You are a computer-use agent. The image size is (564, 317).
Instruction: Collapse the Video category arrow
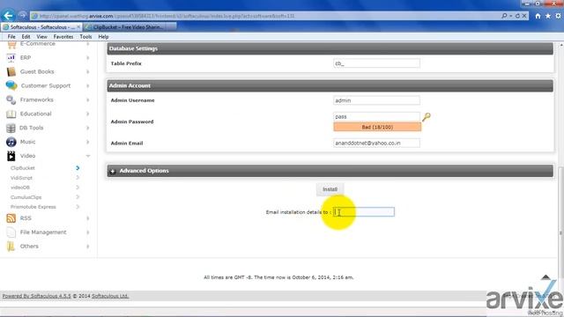88,156
